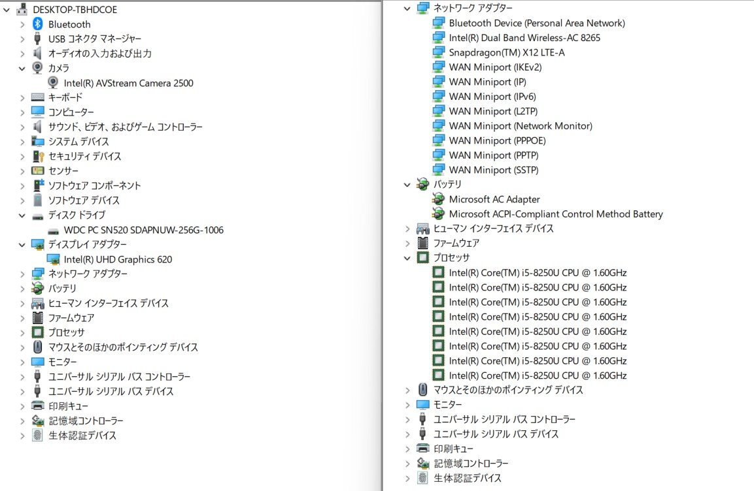Select ソフトウェア デバイス category

pos(84,200)
